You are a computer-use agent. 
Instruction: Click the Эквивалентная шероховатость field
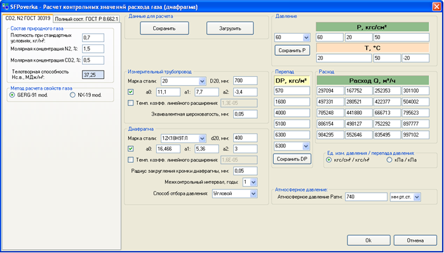[246, 114]
